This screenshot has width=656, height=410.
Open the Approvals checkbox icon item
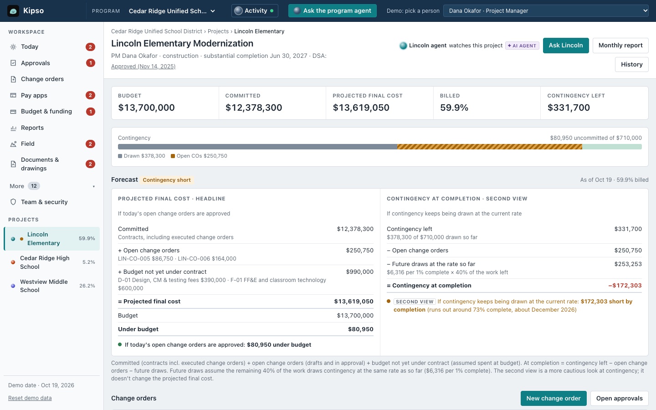point(13,63)
